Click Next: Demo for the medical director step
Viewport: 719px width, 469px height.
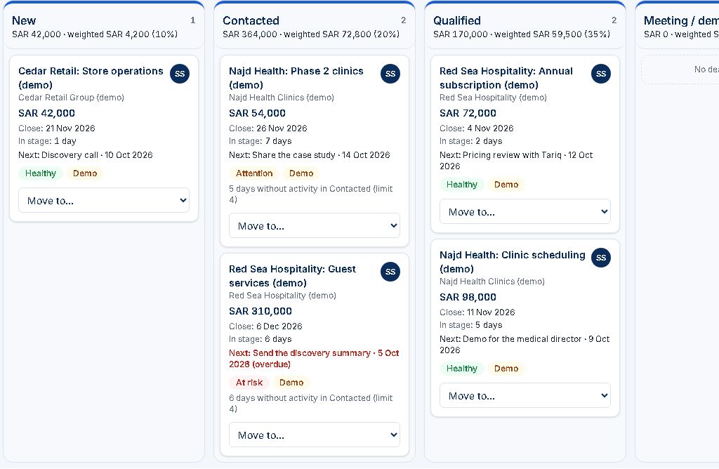525,344
